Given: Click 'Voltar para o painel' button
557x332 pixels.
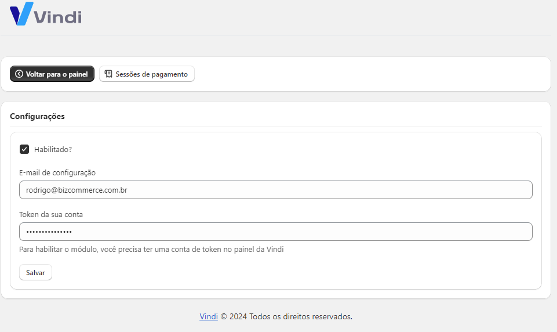Looking at the screenshot, I should pos(52,74).
